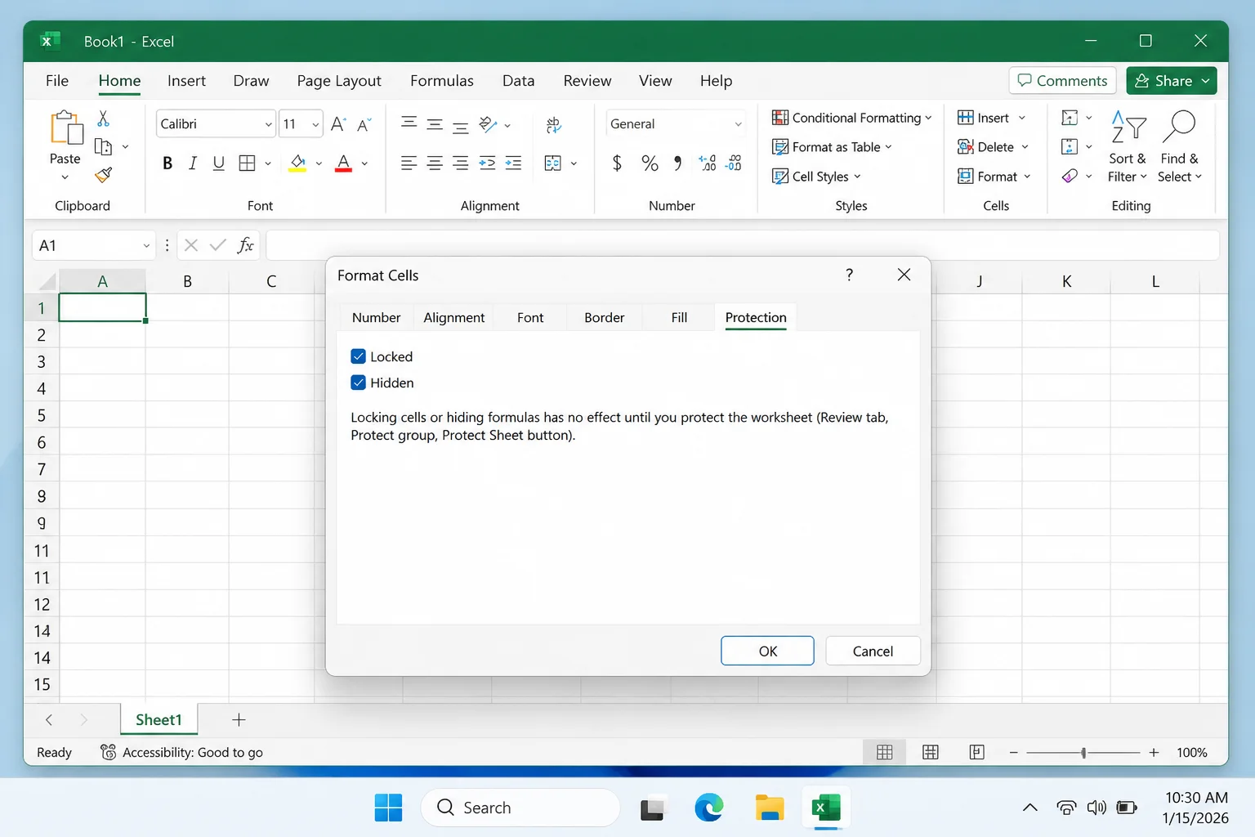Open the Calibri font name dropdown
Viewport: 1255px width, 837px height.
(x=268, y=124)
